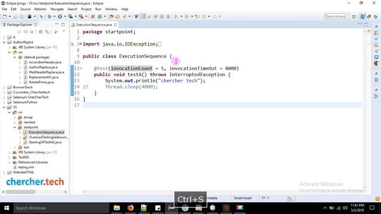
Task: Click the New Java Class icon
Action: point(100,17)
